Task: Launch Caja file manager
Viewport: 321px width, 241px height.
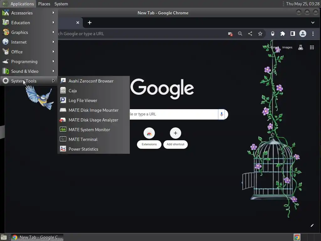Action: pos(93,91)
